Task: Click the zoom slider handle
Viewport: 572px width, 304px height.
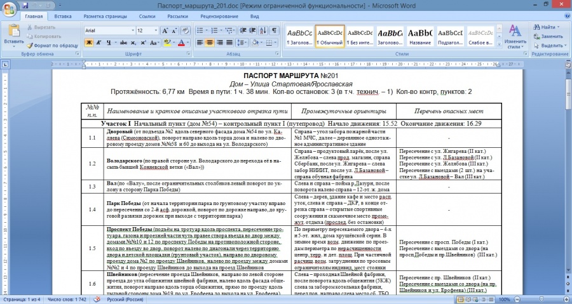Action: tap(541, 300)
